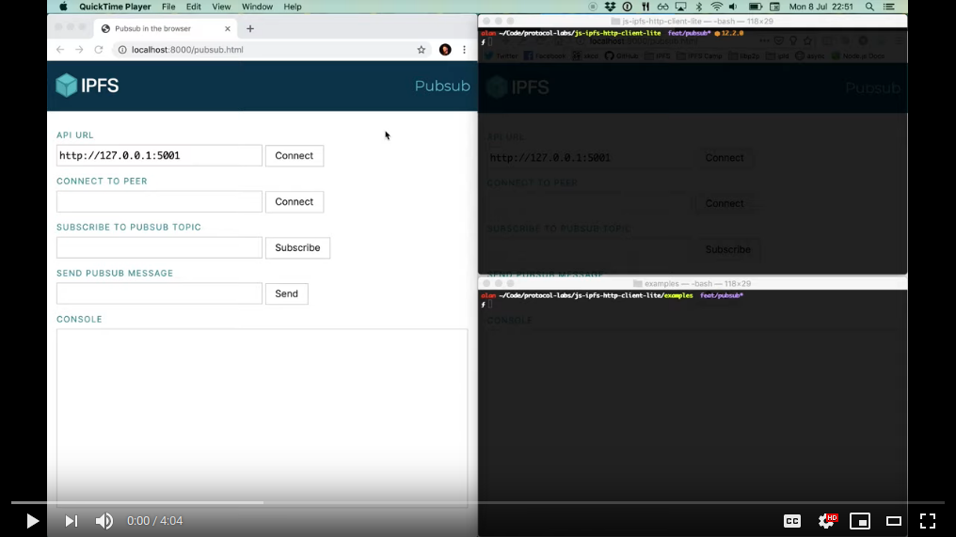Enable miniplayer mode
The image size is (956, 537).
[860, 521]
